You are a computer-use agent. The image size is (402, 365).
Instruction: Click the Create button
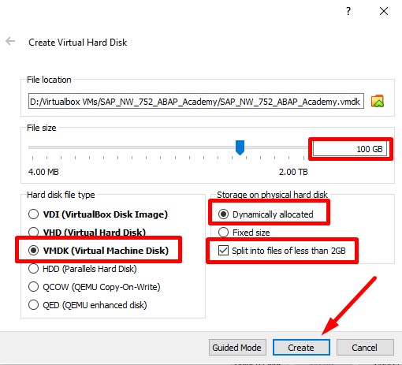point(301,348)
